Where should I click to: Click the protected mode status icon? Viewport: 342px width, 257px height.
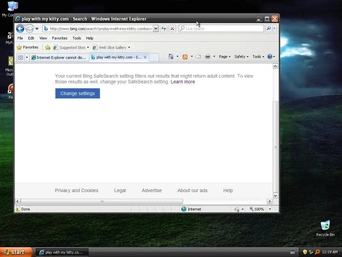(x=237, y=209)
